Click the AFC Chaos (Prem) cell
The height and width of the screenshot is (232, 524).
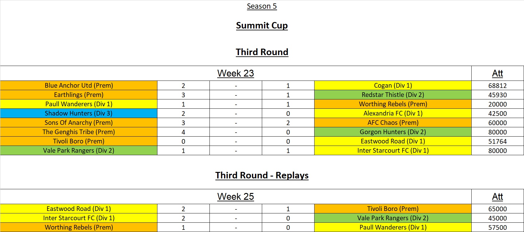[393, 123]
